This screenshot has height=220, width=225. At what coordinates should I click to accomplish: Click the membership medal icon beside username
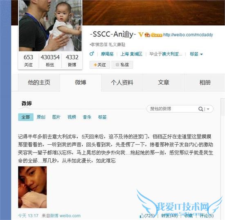[147, 35]
